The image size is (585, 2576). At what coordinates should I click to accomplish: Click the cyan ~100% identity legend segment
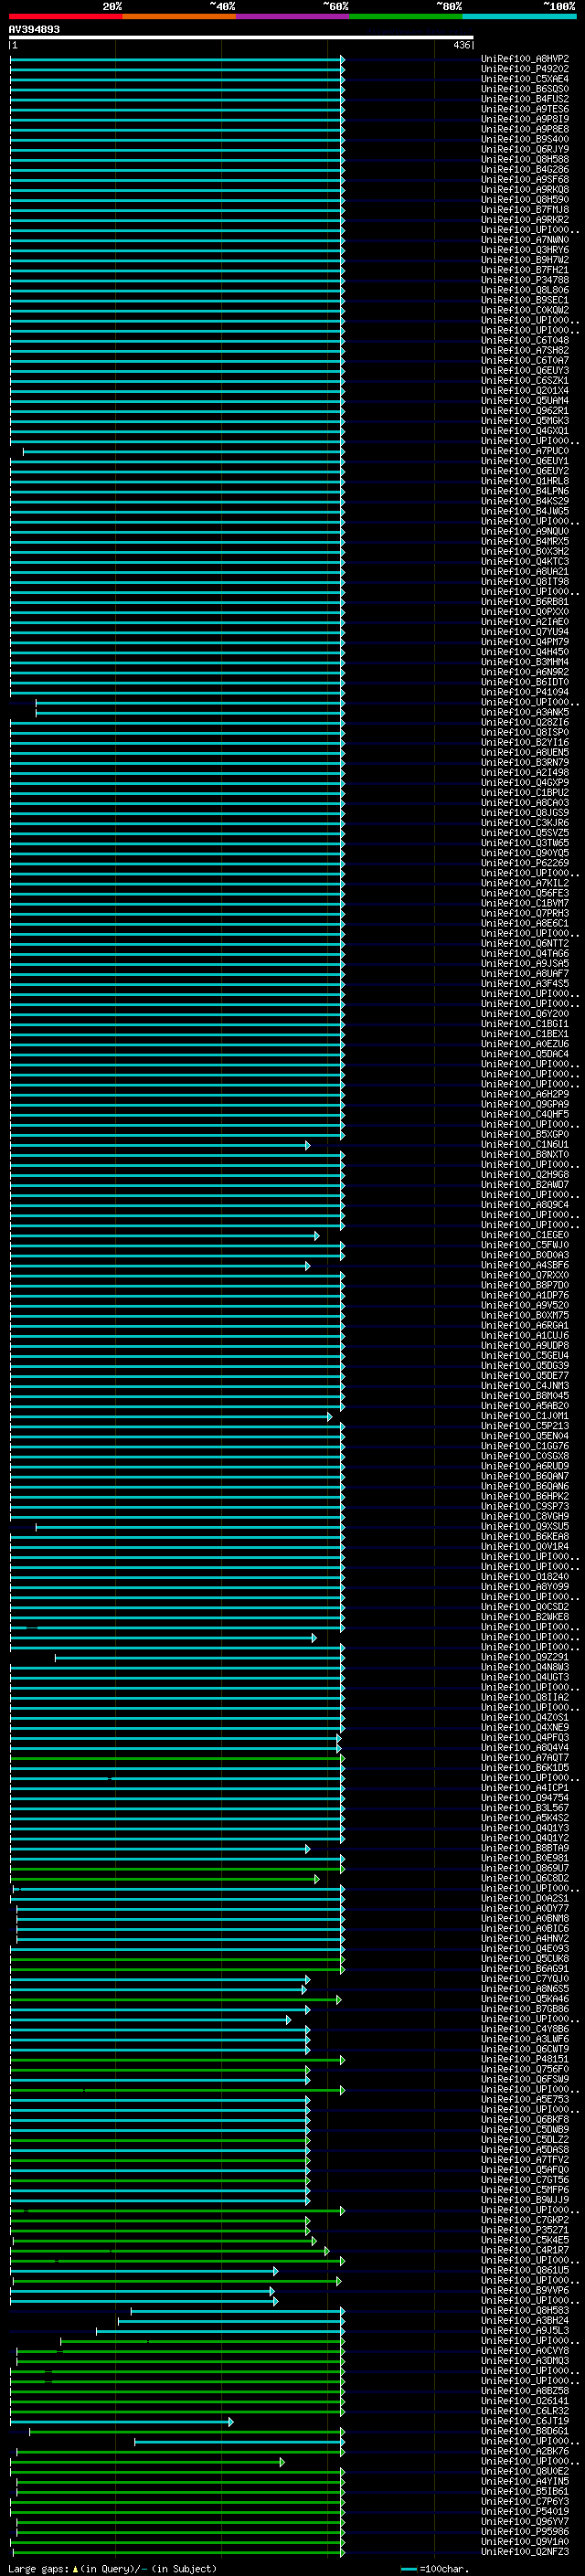tap(519, 17)
